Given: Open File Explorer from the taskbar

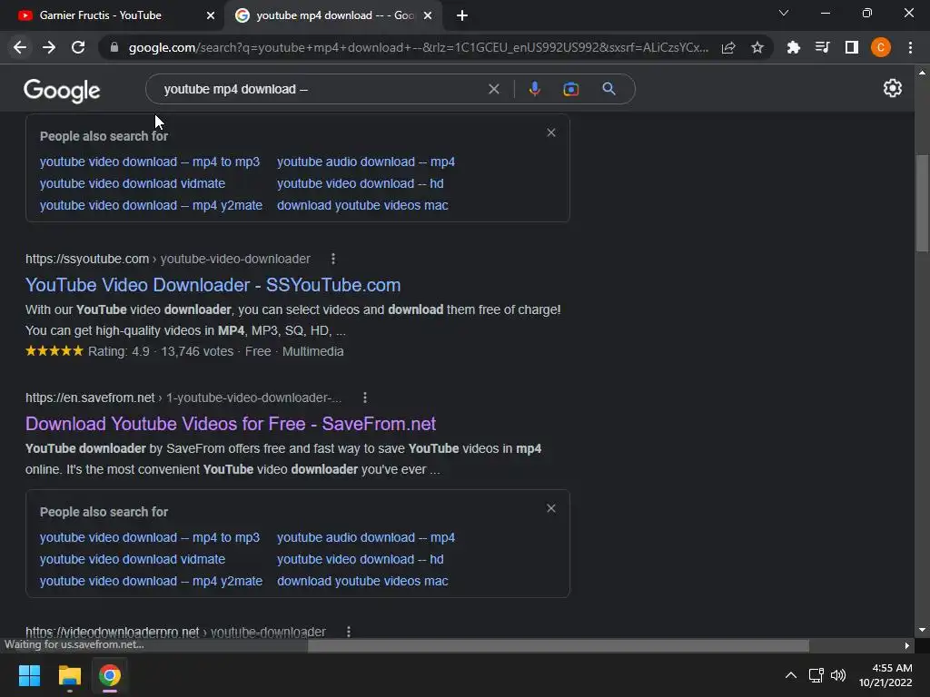Looking at the screenshot, I should pyautogui.click(x=69, y=675).
